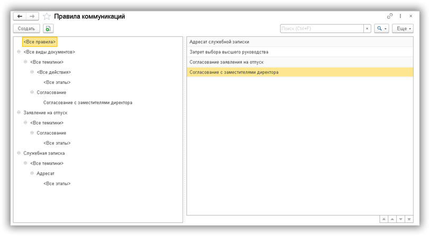
Task: Copy the link with the chain icon
Action: 390,16
